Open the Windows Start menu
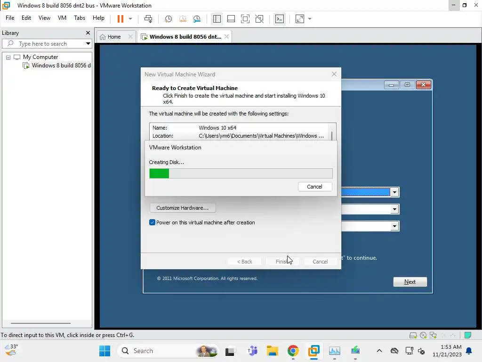This screenshot has height=362, width=482. 105,351
